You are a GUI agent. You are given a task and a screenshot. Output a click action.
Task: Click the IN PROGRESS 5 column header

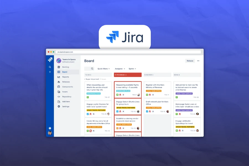[128, 75]
